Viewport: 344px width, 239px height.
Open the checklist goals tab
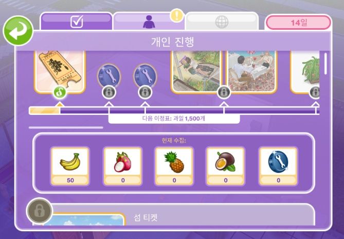(x=76, y=22)
